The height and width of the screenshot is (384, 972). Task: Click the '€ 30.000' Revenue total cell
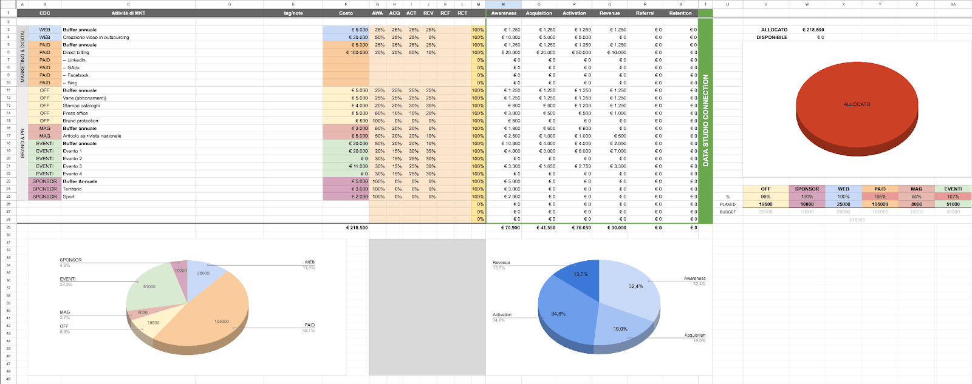[609, 227]
